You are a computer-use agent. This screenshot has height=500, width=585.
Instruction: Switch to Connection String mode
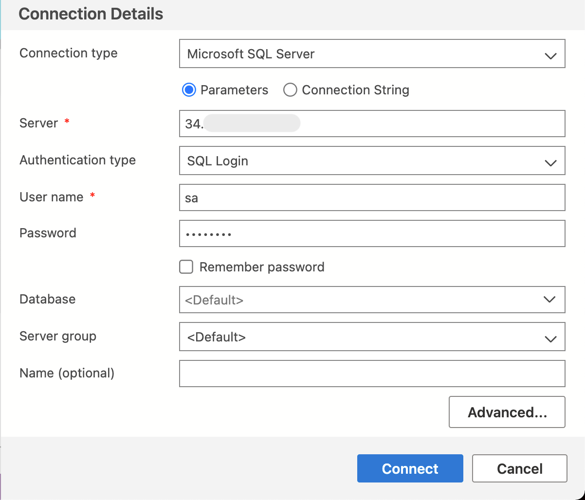point(290,89)
